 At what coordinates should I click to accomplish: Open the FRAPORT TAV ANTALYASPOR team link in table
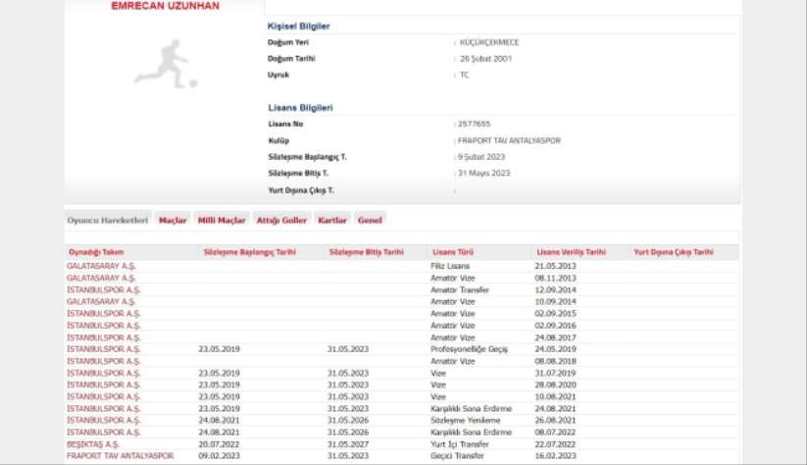[x=120, y=456]
